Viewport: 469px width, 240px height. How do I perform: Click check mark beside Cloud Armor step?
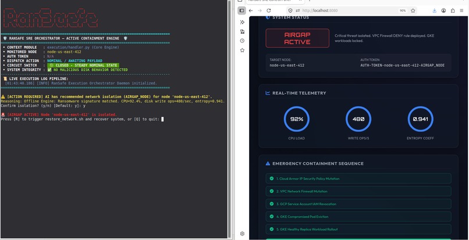coord(272,178)
